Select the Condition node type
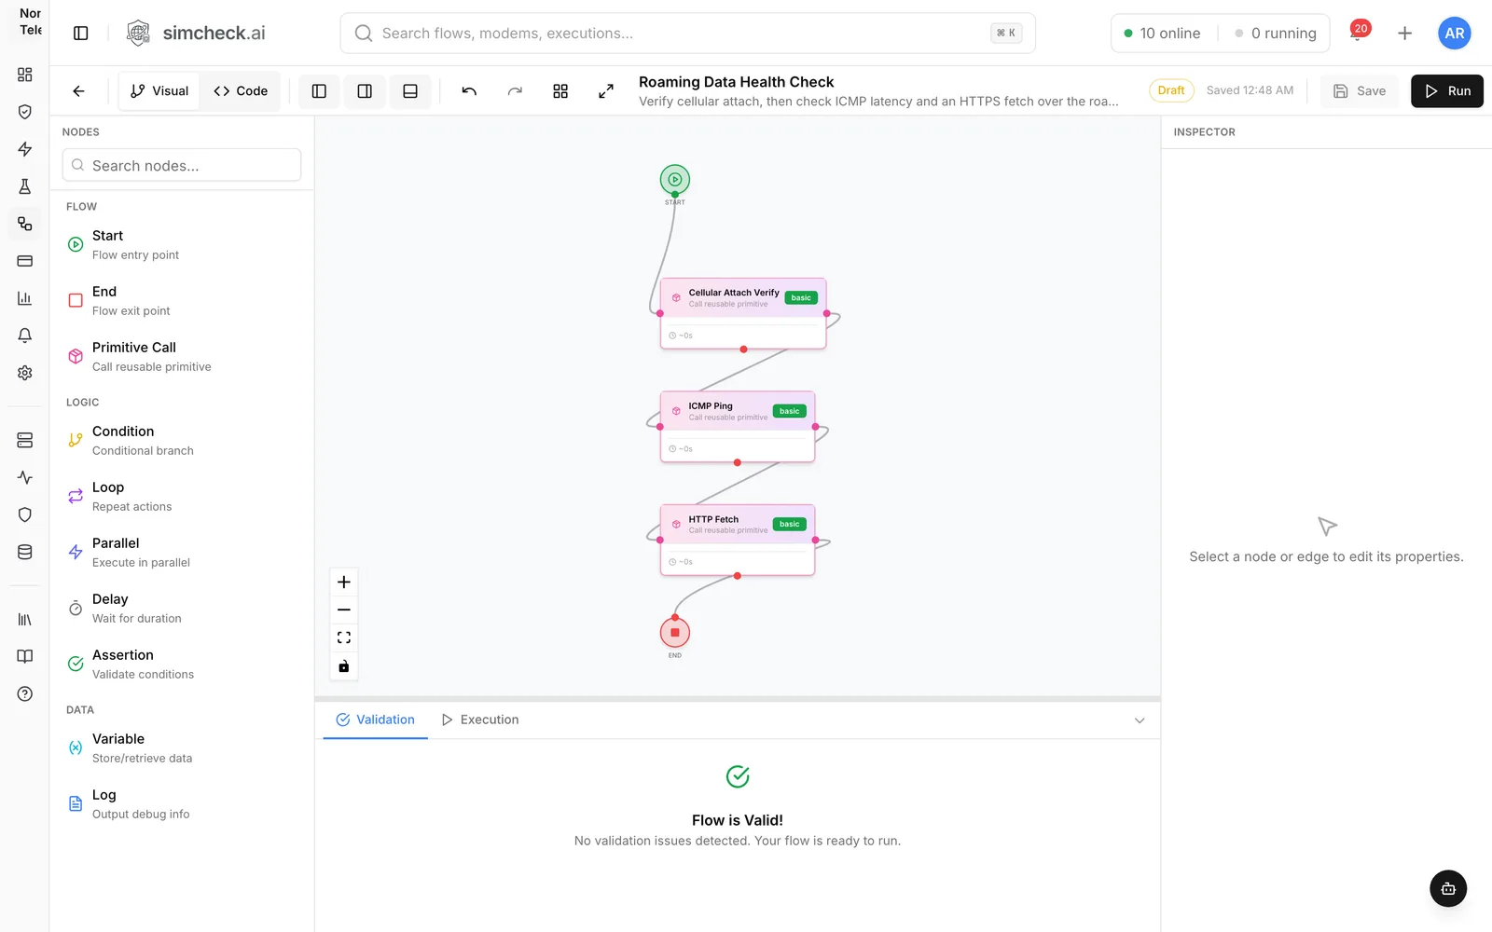This screenshot has width=1492, height=932. pos(182,441)
